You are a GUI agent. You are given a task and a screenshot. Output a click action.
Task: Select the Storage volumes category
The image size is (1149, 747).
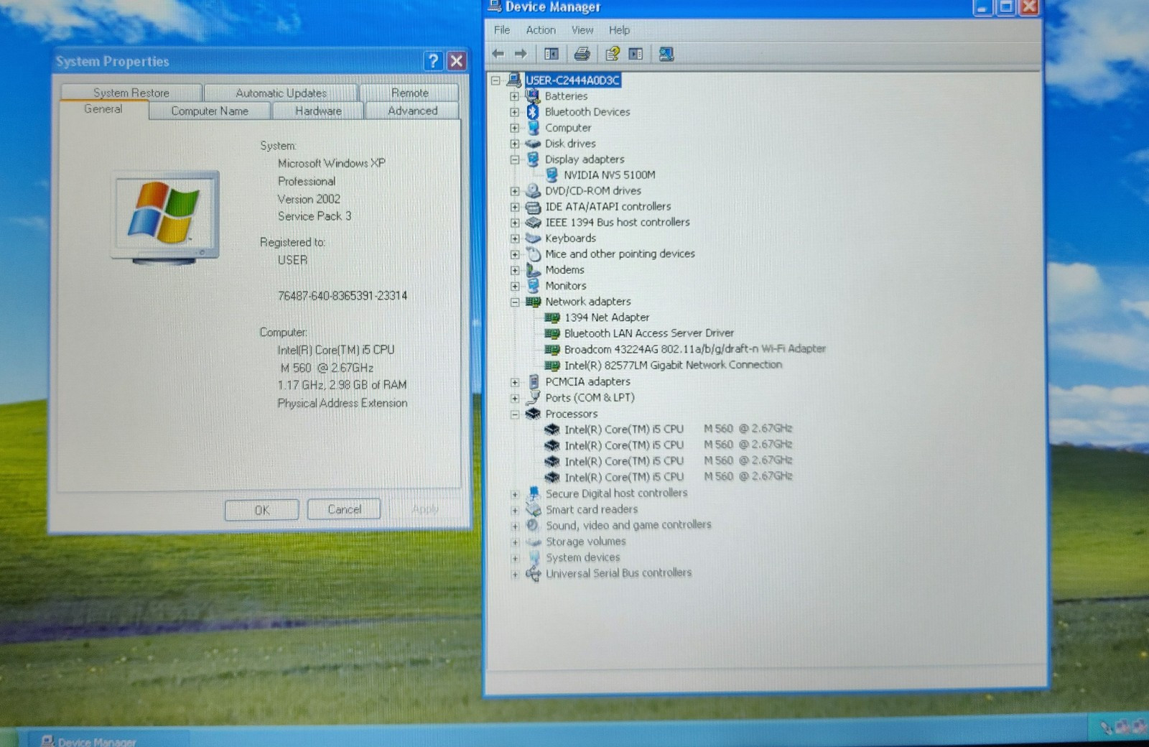(585, 542)
